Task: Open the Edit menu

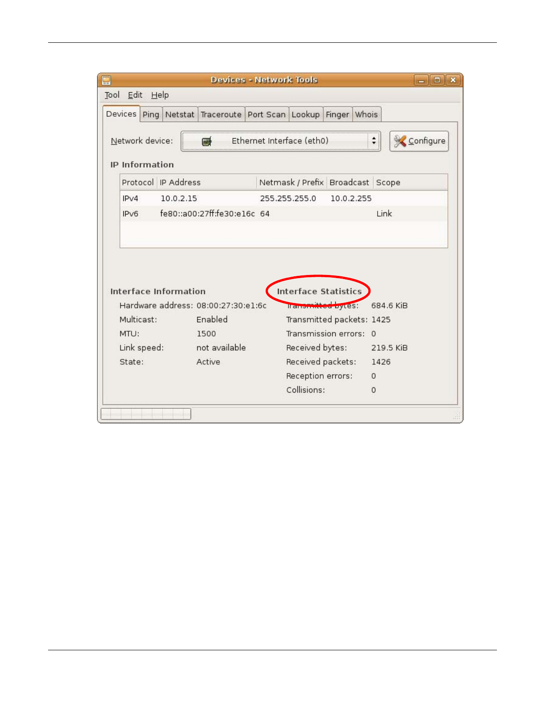Action: pyautogui.click(x=135, y=95)
